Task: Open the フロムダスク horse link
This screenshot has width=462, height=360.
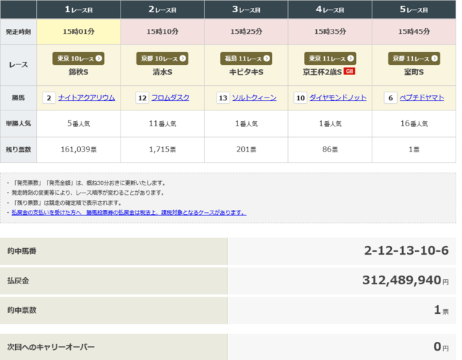Action: [170, 97]
